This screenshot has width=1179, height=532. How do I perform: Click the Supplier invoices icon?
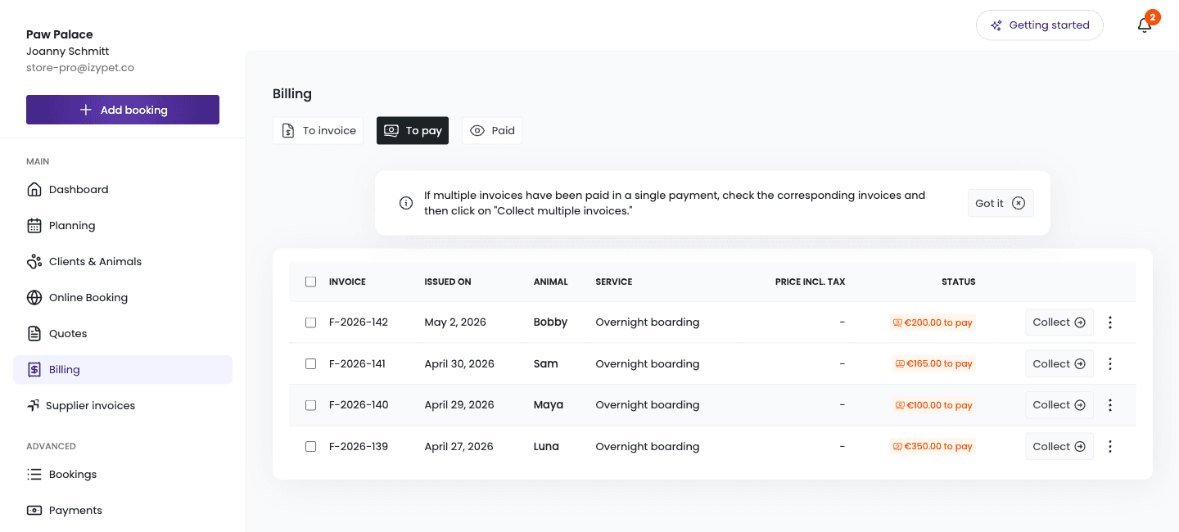tap(33, 406)
